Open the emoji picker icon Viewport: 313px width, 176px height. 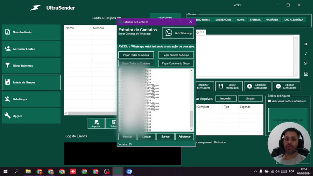(x=306, y=74)
